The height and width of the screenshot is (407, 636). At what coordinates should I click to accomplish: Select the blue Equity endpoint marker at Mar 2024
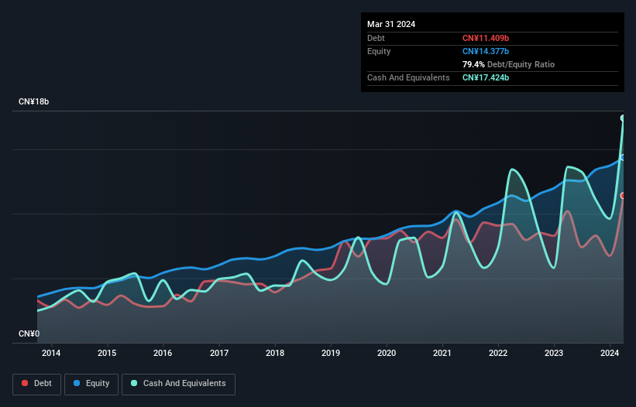(623, 158)
